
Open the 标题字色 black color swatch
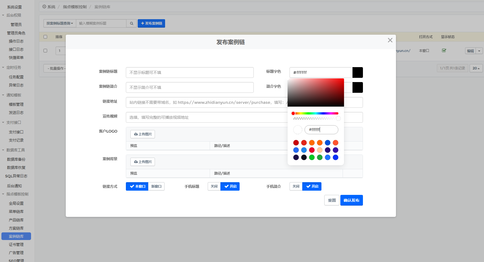tap(358, 72)
